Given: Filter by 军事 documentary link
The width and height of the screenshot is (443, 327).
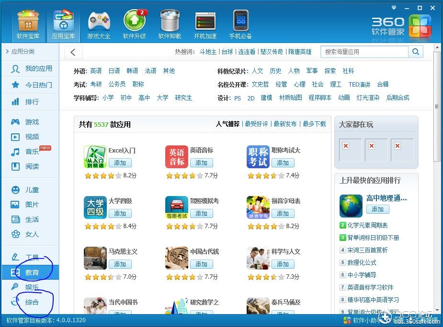Looking at the screenshot, I should click(x=312, y=71).
